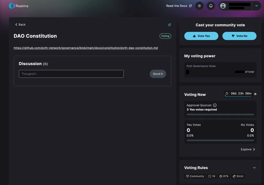Click the Read the Docs link

(x=179, y=6)
